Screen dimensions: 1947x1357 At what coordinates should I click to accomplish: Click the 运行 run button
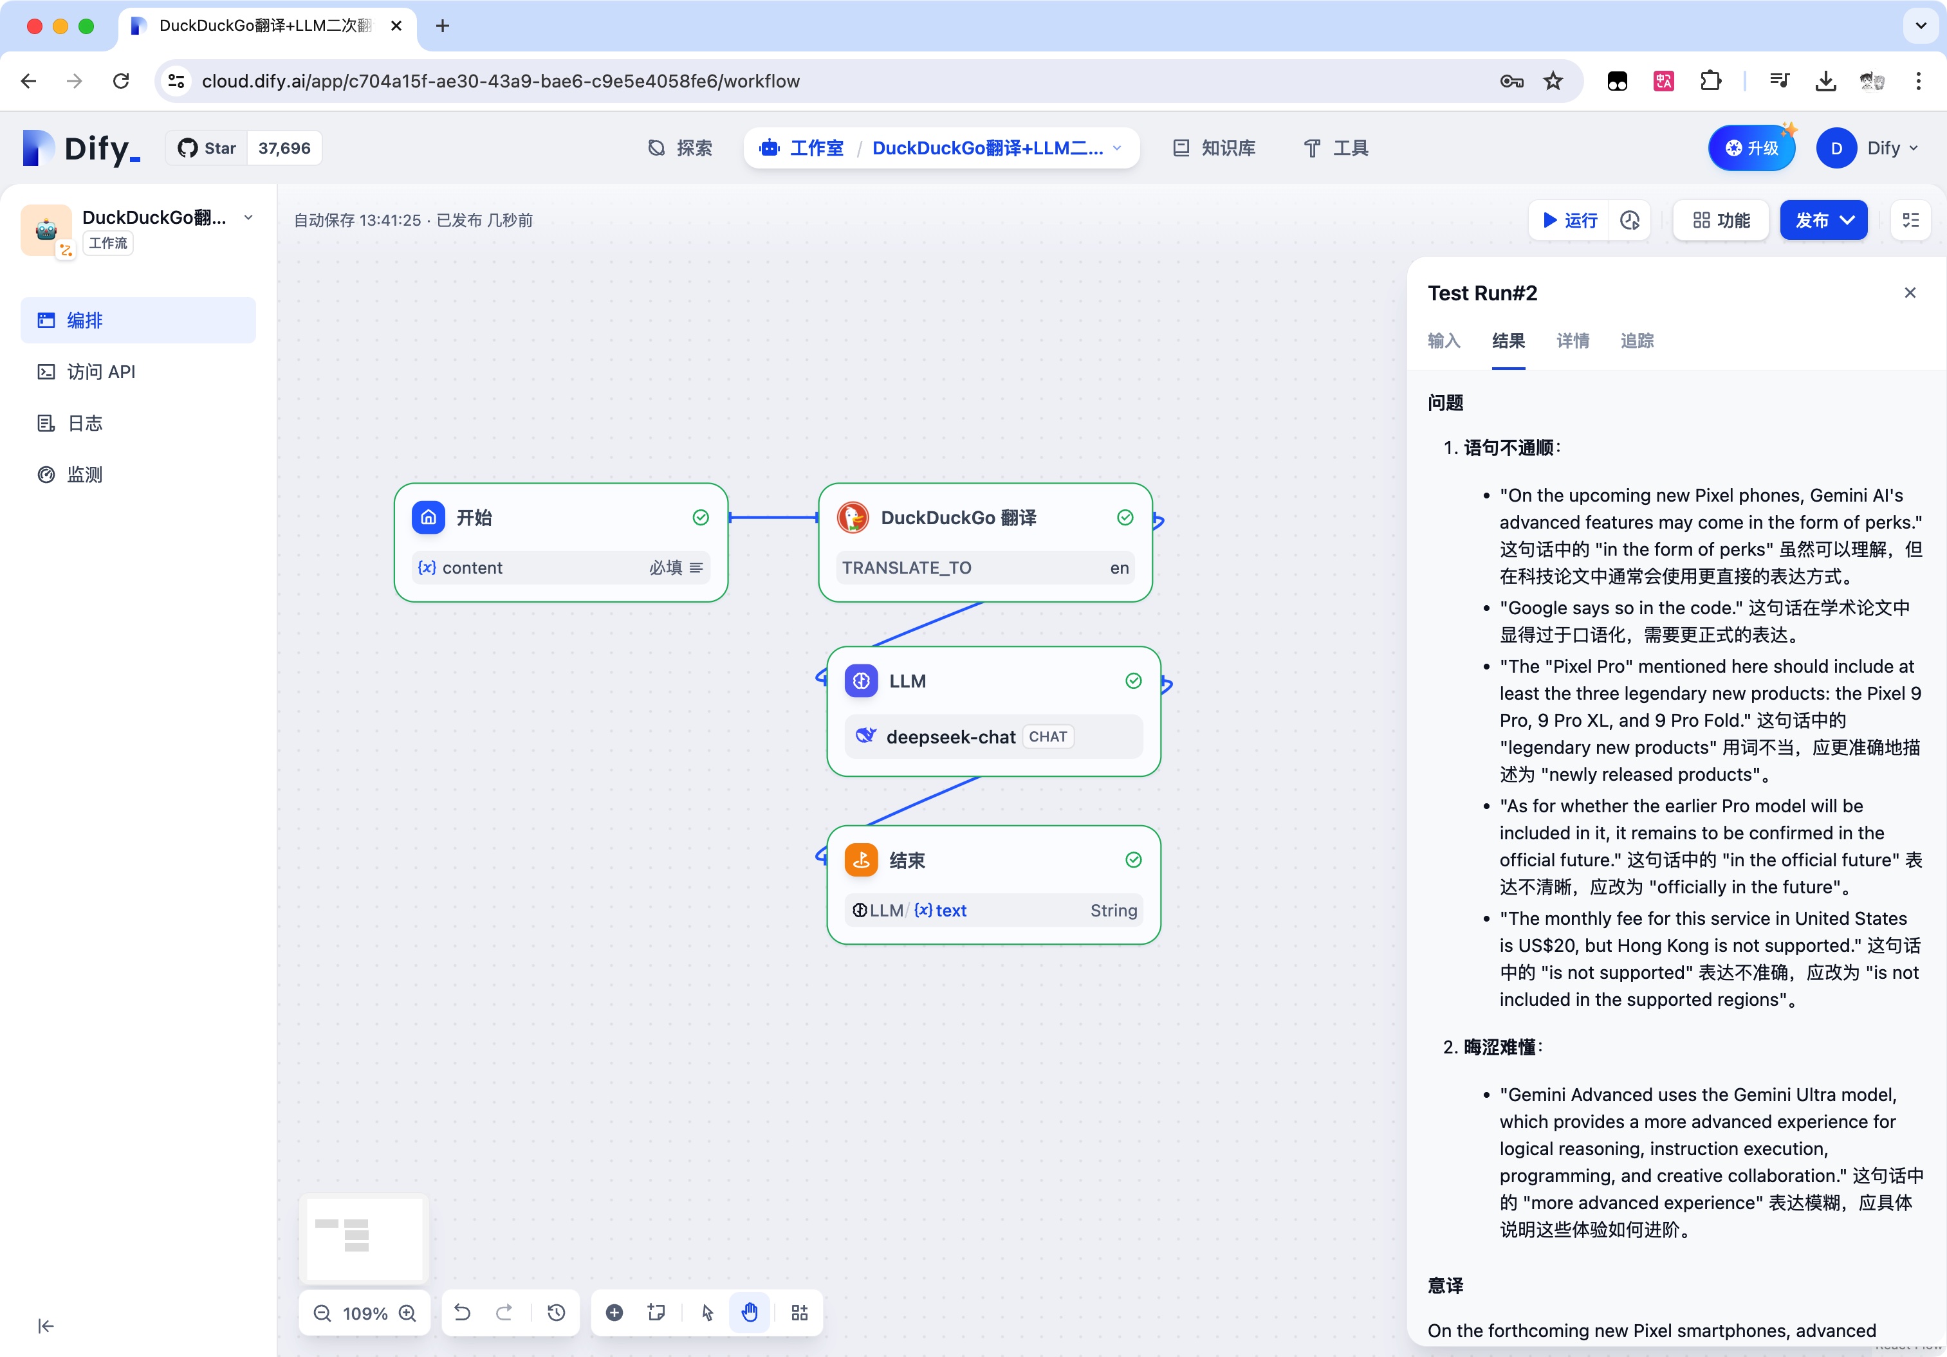[1569, 221]
